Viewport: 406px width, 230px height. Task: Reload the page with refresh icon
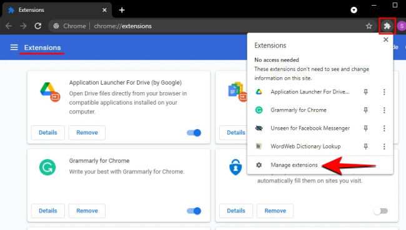(x=38, y=26)
